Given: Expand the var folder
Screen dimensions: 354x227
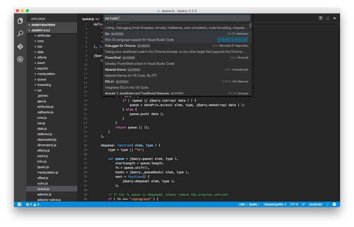Looking at the screenshot, I should point(52,90).
